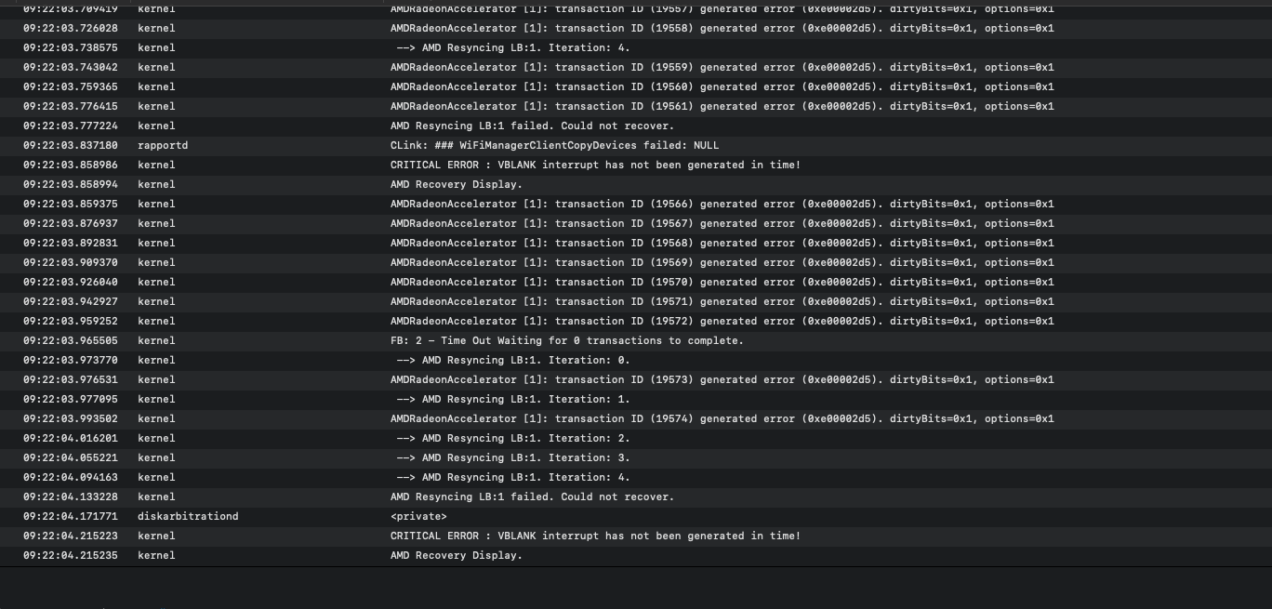Select Resyncing failed entry at 09:22:03.777224
This screenshot has height=609, width=1272.
532,126
